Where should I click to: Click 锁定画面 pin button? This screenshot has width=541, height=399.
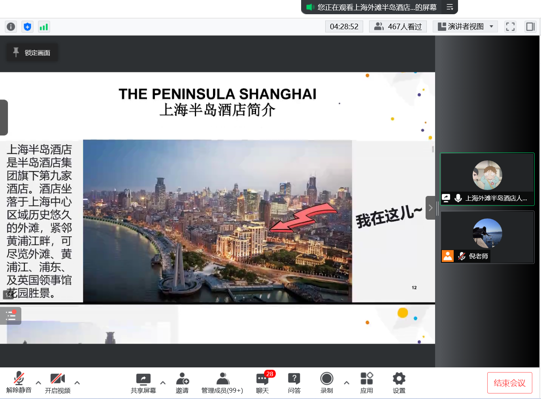click(32, 53)
